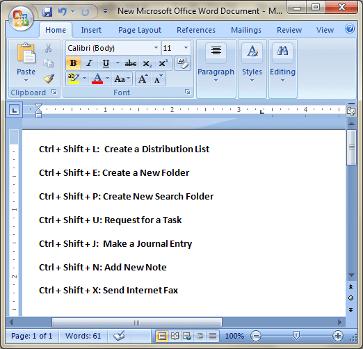Go to the next page with double arrow
363x349 pixels.
point(351,310)
